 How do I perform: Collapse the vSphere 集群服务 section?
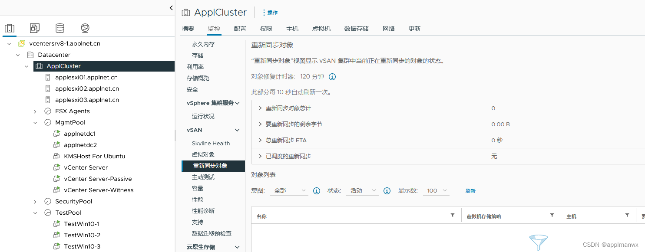click(237, 103)
